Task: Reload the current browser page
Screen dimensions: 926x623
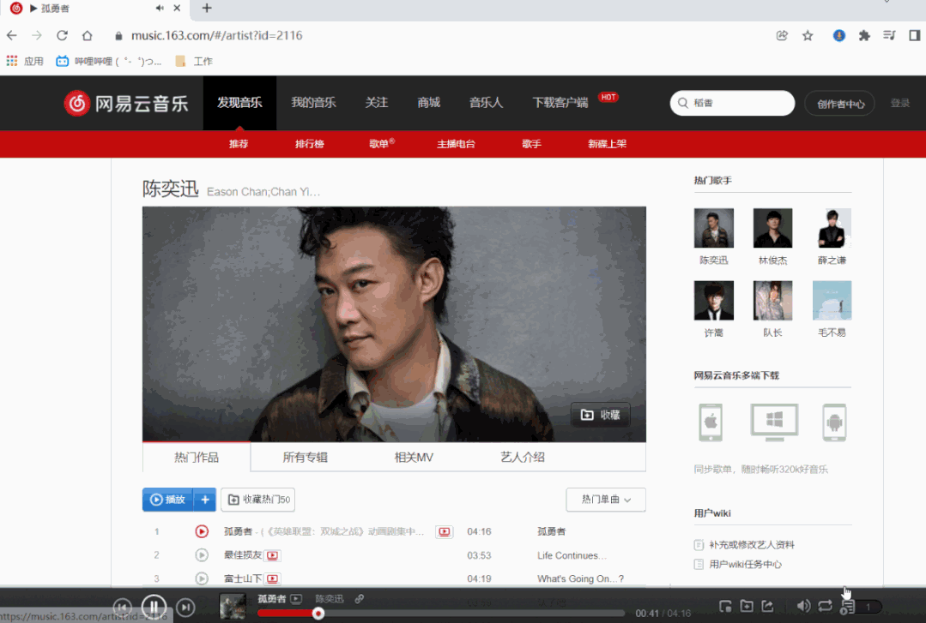Action: pyautogui.click(x=62, y=35)
